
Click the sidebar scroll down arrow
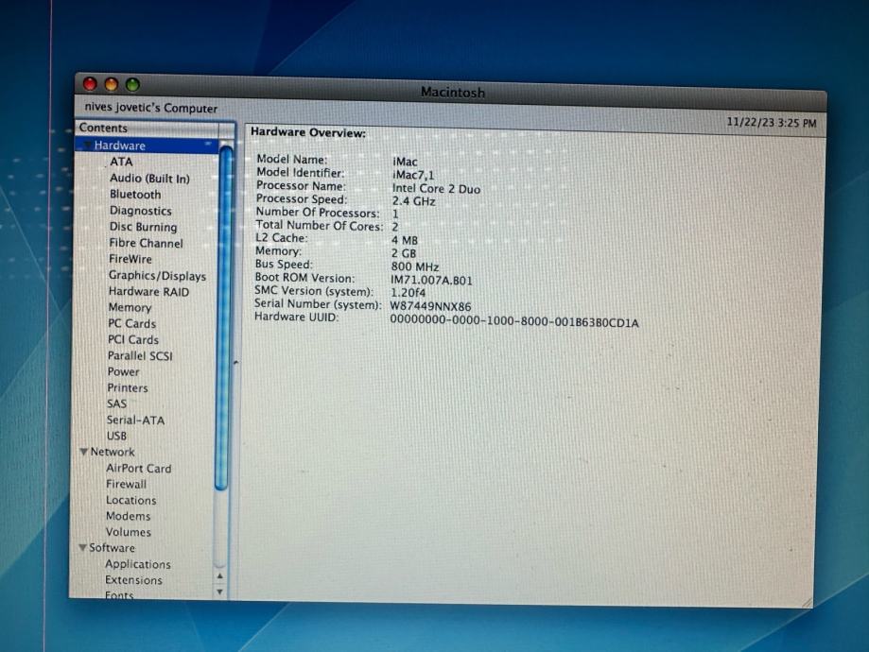click(219, 592)
